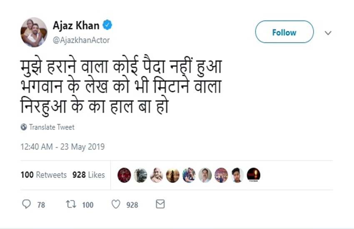Click the reply speech bubble icon
Screen dimensions: 354x229
(26, 204)
